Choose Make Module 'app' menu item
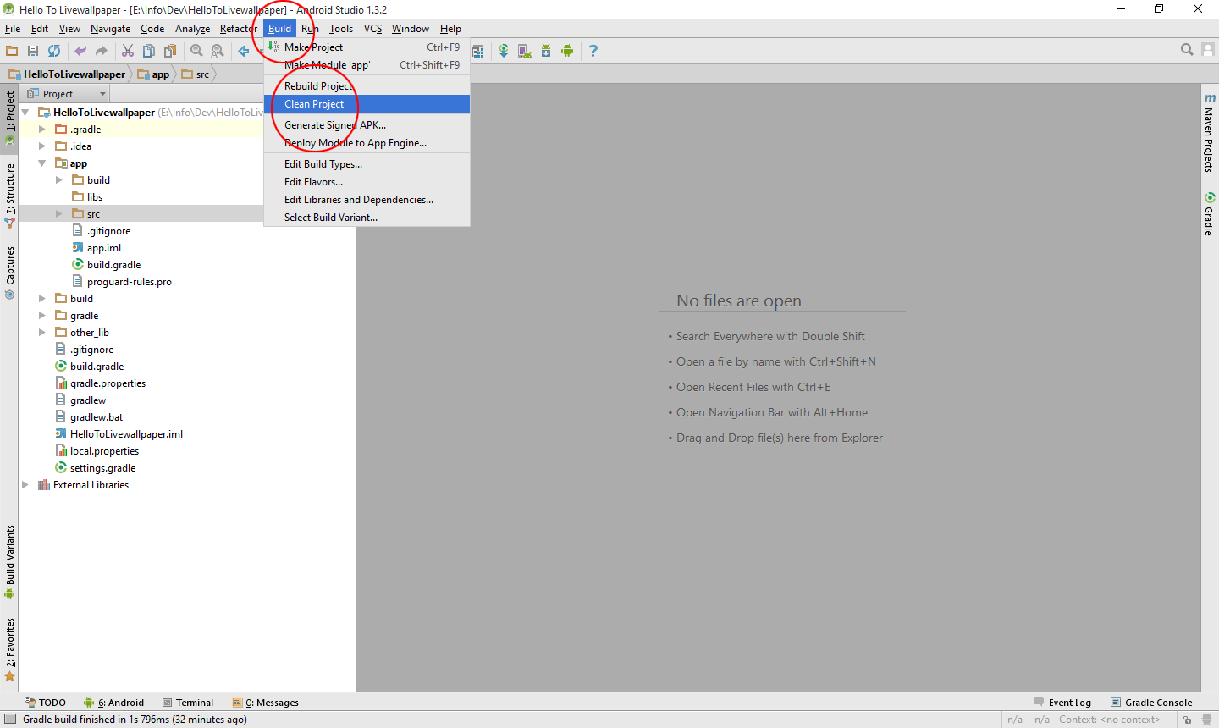The image size is (1219, 728). pyautogui.click(x=367, y=65)
